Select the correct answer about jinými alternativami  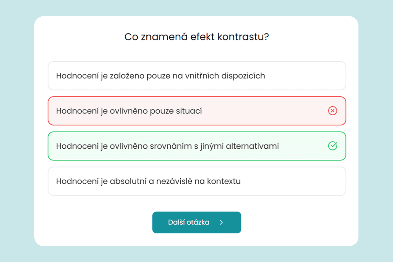pos(179,146)
